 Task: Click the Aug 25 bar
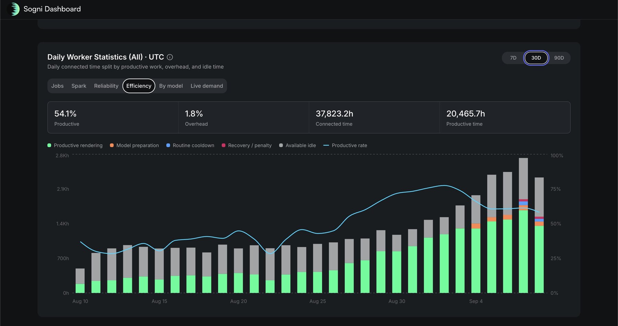[318, 268]
